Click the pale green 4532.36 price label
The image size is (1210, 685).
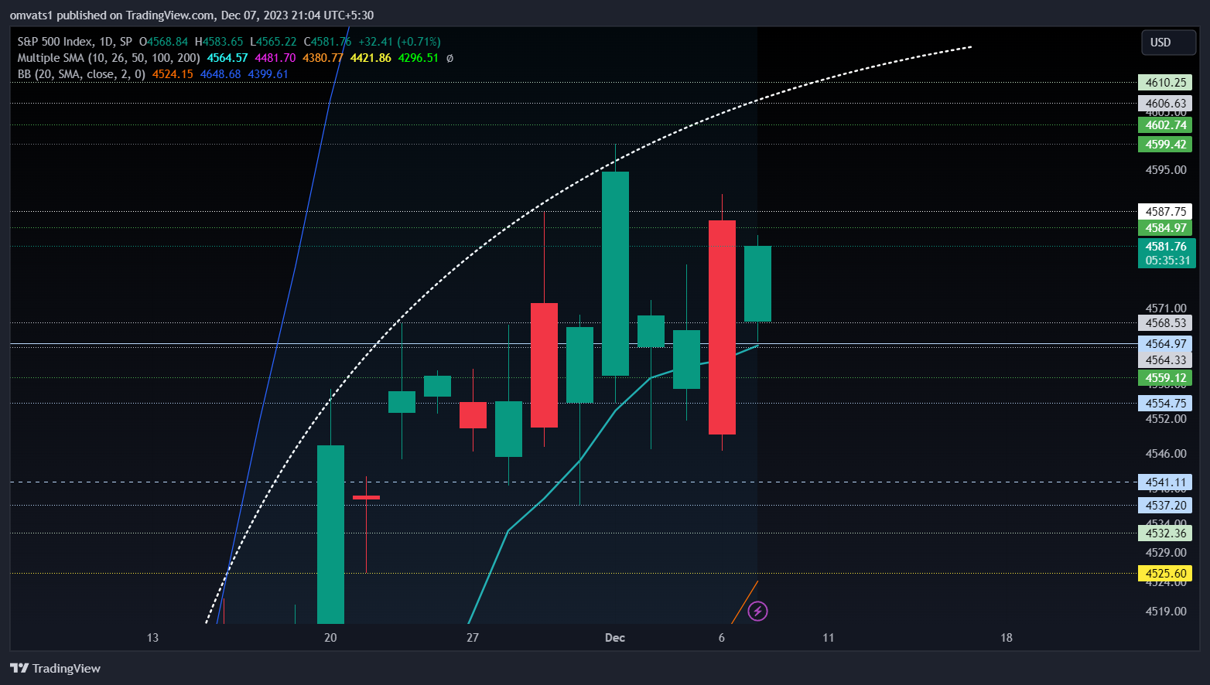pos(1165,533)
